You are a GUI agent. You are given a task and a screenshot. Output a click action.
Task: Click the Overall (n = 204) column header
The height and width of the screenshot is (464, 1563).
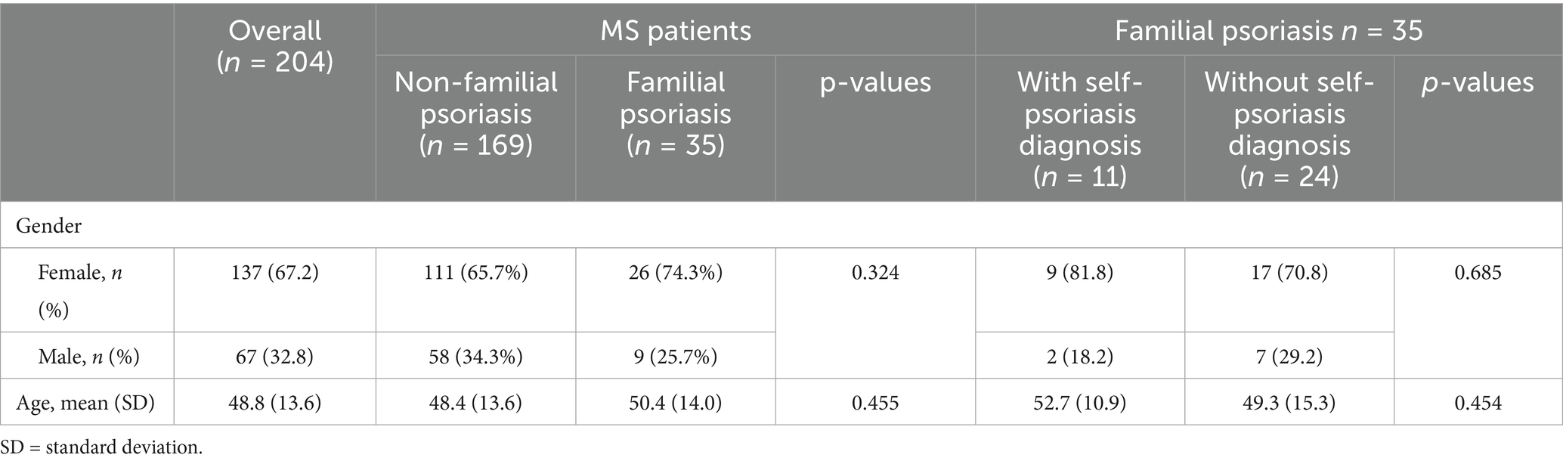[275, 46]
